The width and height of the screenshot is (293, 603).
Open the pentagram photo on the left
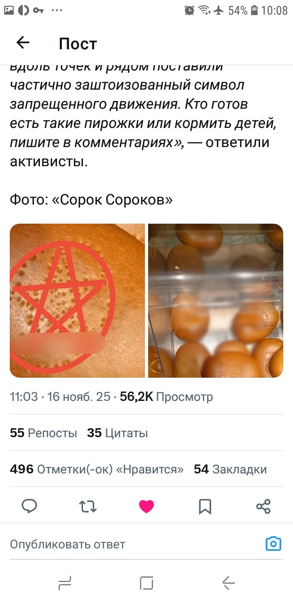pyautogui.click(x=77, y=301)
